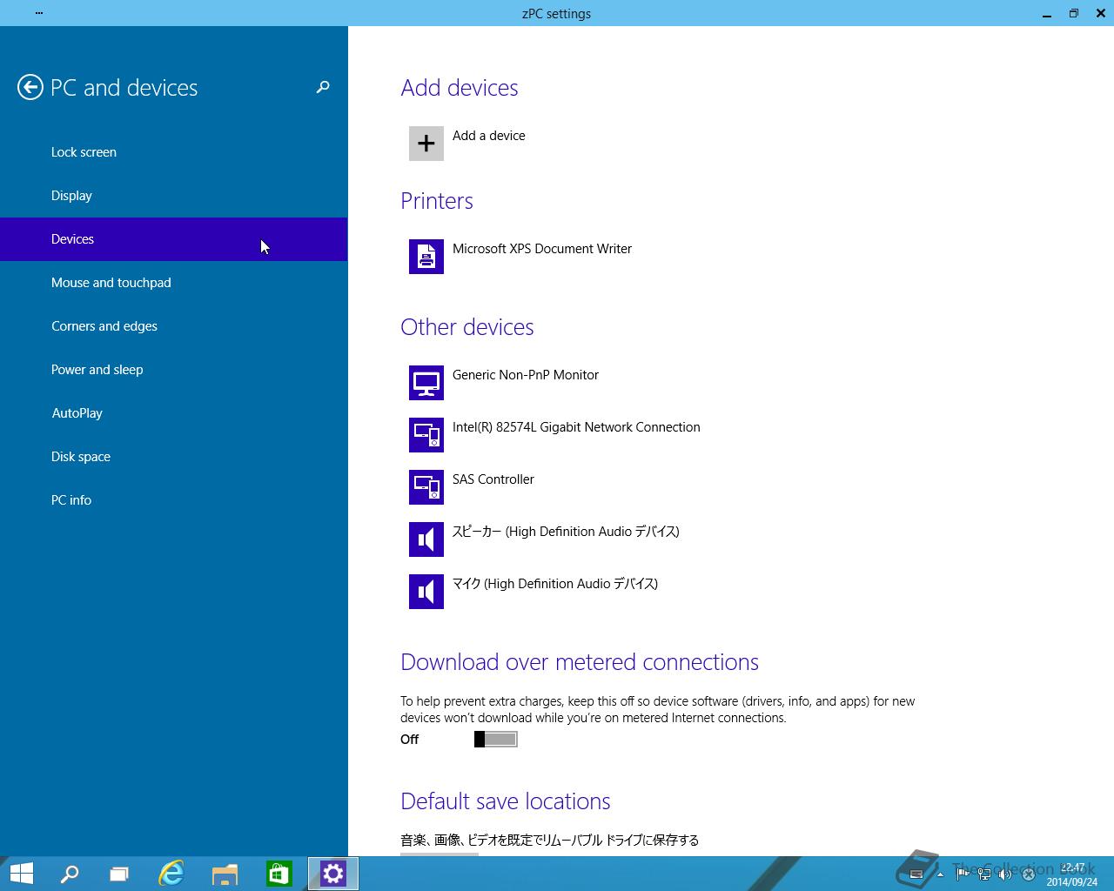The height and width of the screenshot is (891, 1114).
Task: Click Intel(R) 82574L Gigabit Network Connection text
Action: tap(576, 427)
